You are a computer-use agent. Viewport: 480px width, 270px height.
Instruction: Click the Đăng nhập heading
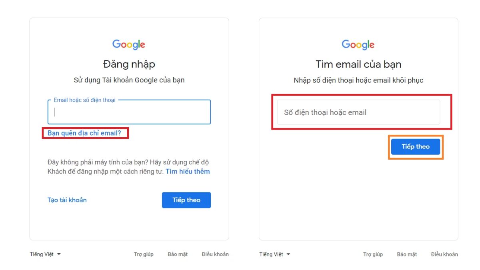pyautogui.click(x=129, y=64)
